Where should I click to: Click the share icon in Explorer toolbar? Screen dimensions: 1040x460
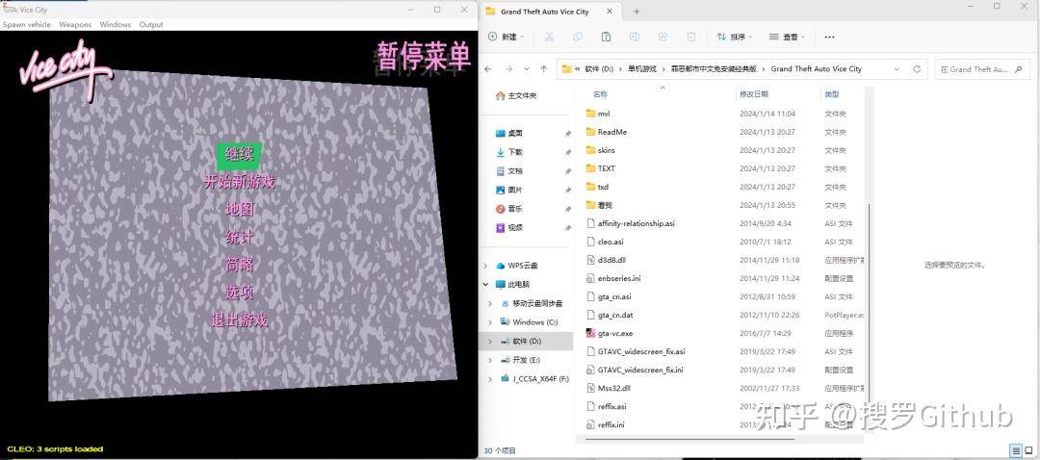(x=663, y=38)
